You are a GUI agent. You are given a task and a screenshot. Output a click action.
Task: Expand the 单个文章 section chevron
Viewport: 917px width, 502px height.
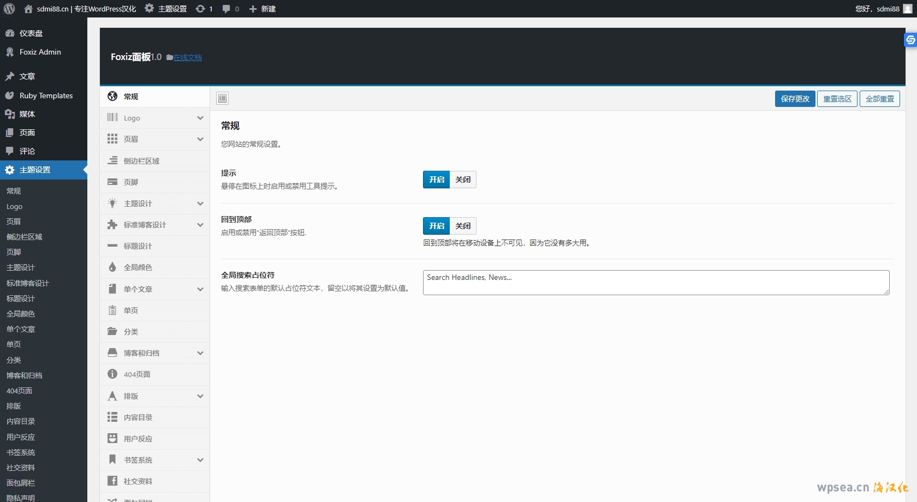(200, 289)
